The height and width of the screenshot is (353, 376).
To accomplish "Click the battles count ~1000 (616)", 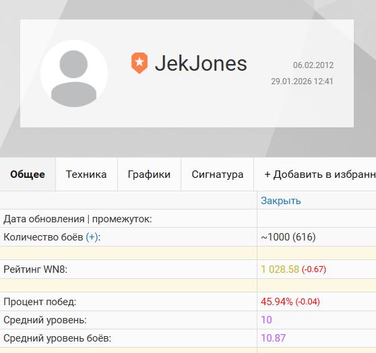I will tap(288, 237).
